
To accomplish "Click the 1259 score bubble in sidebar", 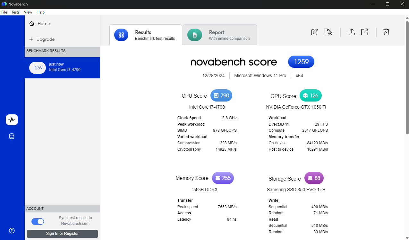I will click(x=38, y=68).
